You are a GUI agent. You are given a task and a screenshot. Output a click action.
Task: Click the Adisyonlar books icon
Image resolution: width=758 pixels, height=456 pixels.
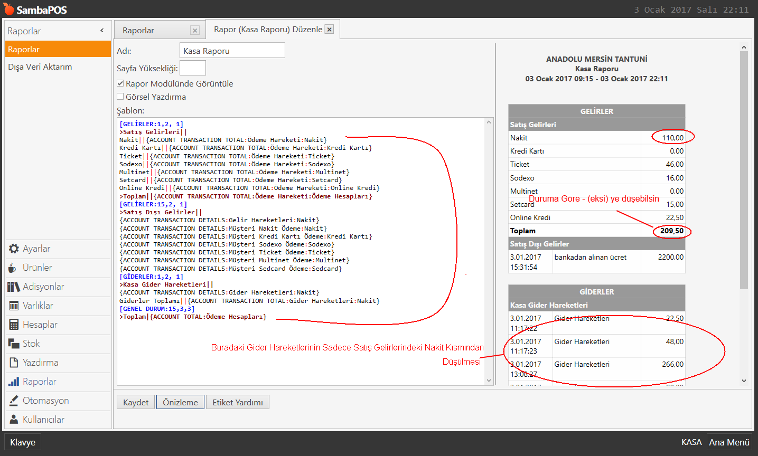[14, 287]
